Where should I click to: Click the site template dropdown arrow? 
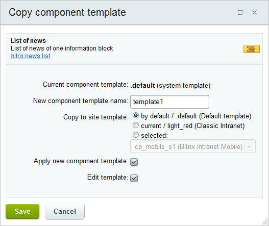coord(249,146)
